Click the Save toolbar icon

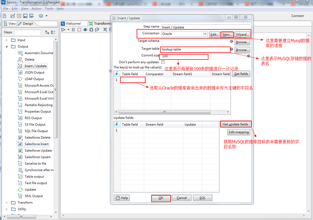25,16
